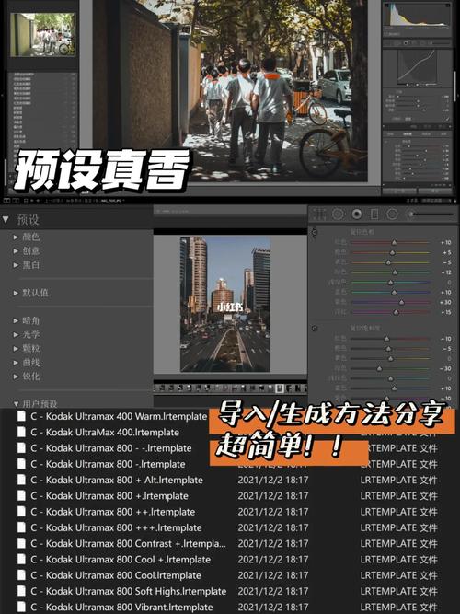Click the city skyline photo preview
Screen dimensions: 460x614
[225, 304]
